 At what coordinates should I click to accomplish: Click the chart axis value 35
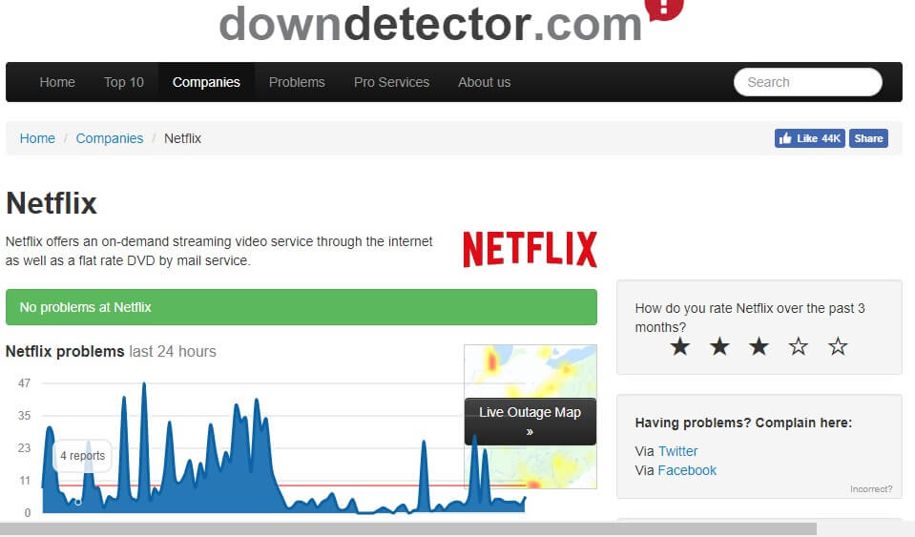coord(24,416)
